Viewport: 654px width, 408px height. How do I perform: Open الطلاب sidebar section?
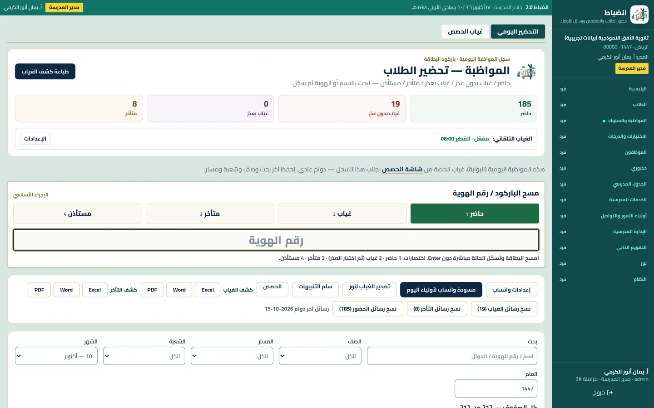pos(603,105)
